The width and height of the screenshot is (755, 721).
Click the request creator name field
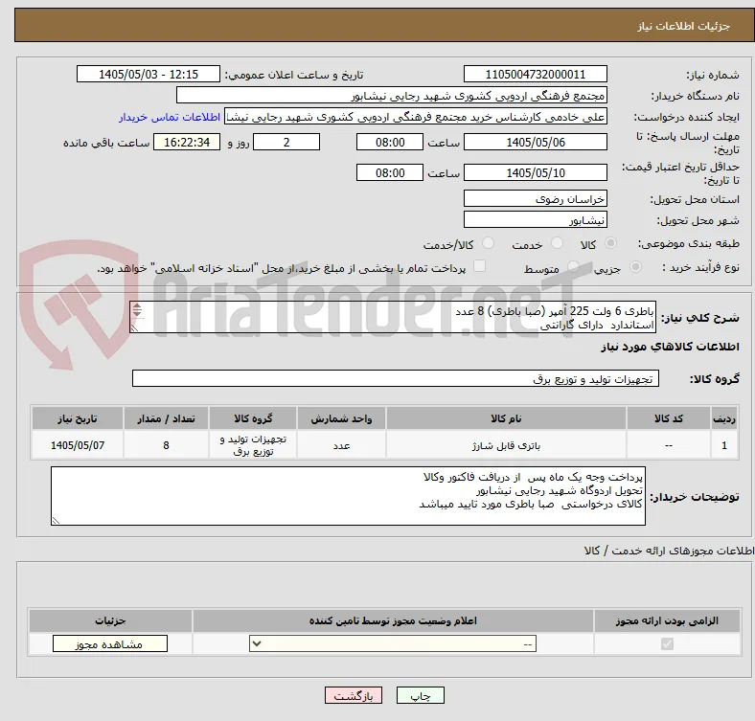tap(416, 117)
